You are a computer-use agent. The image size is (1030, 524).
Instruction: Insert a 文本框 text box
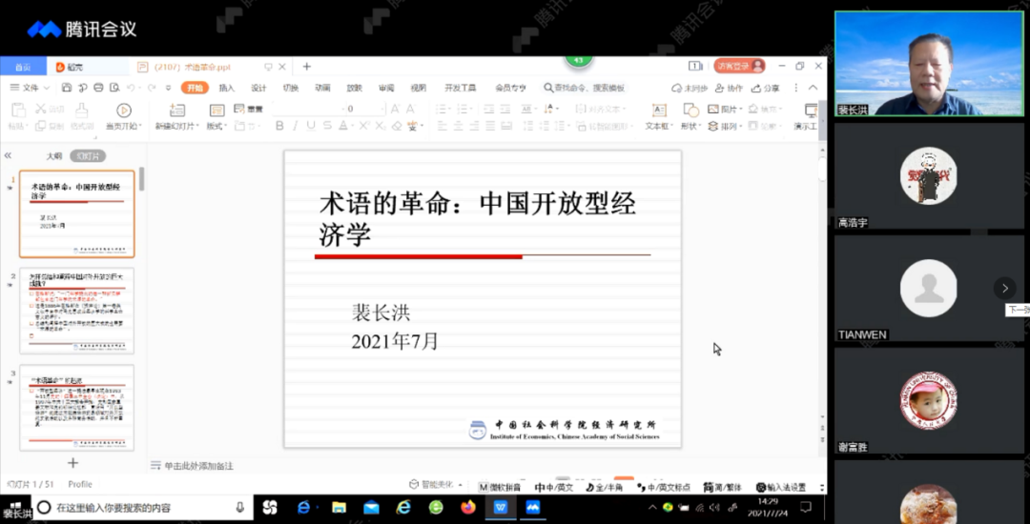[658, 111]
